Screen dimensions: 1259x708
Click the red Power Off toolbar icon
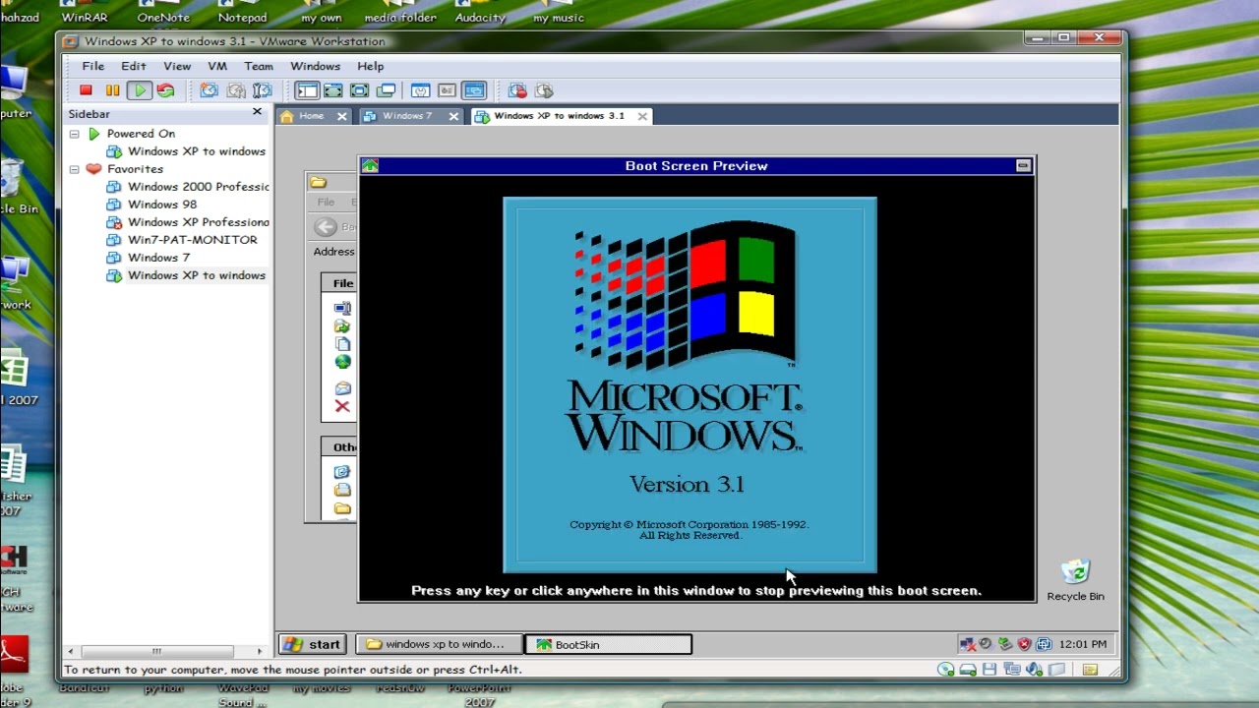[86, 90]
